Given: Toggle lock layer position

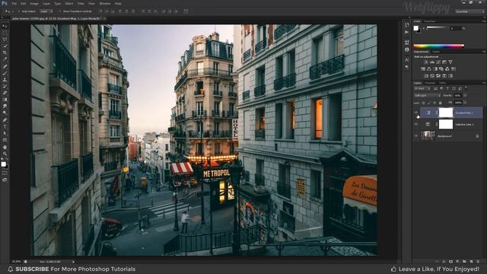Looking at the screenshot, I should coord(434,103).
